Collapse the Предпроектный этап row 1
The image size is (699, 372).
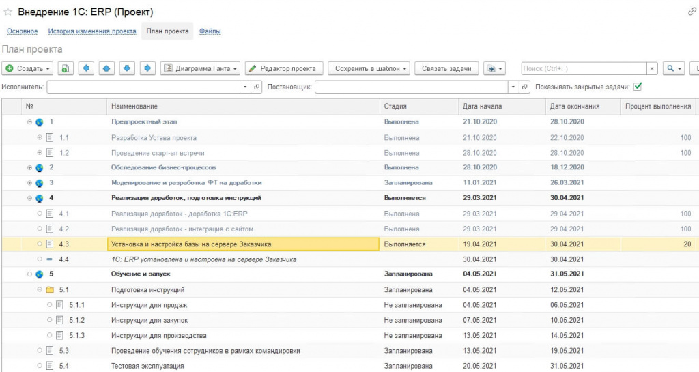click(29, 122)
